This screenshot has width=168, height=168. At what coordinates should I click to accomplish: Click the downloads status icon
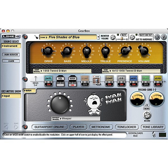(x=154, y=134)
